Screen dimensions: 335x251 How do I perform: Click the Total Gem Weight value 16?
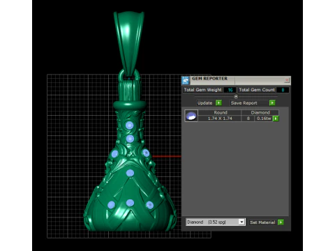[230, 90]
